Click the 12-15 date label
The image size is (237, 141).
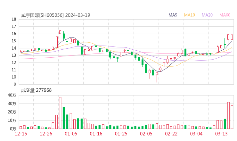21,134
